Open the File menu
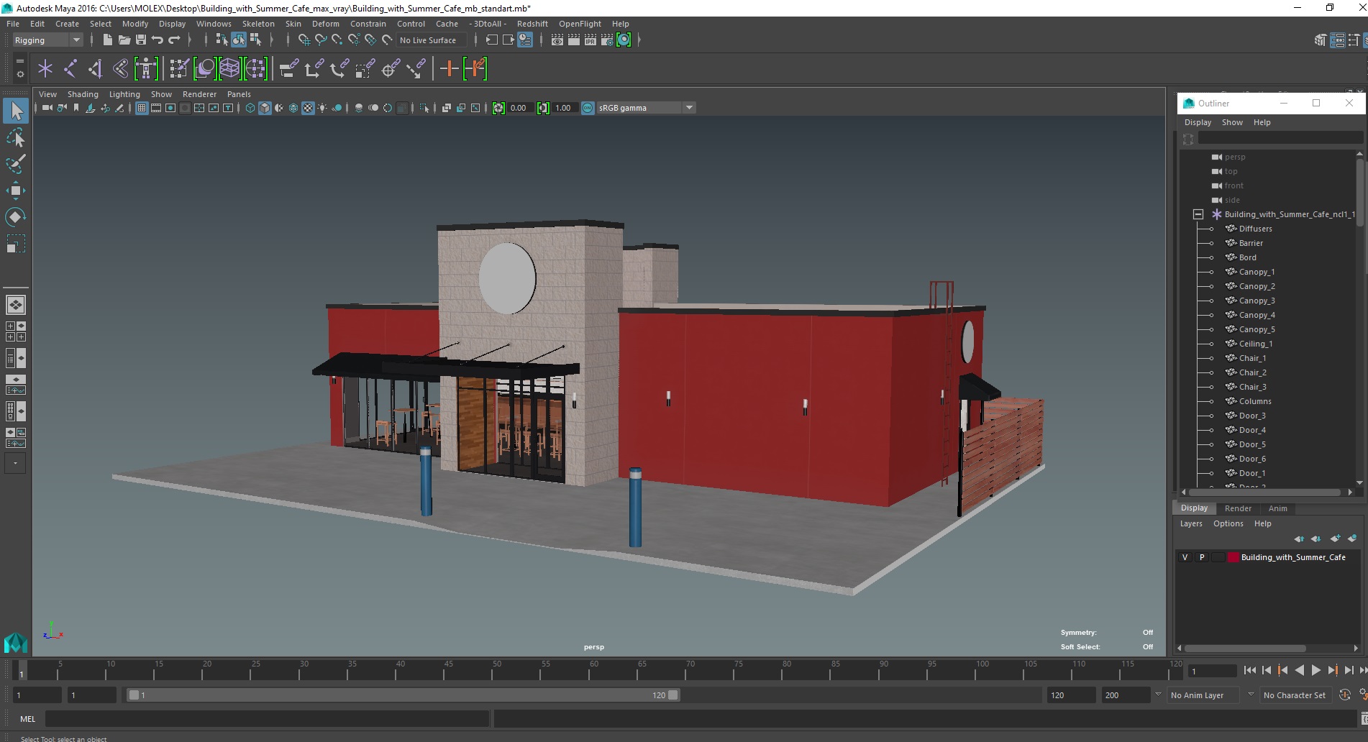The image size is (1368, 742). pos(13,24)
